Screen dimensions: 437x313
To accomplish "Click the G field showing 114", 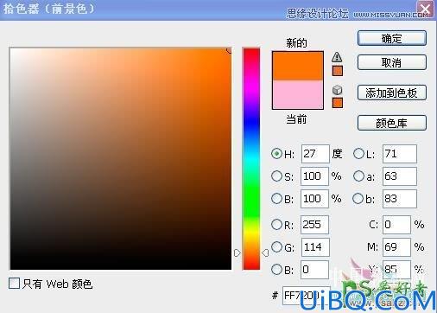I will [315, 247].
